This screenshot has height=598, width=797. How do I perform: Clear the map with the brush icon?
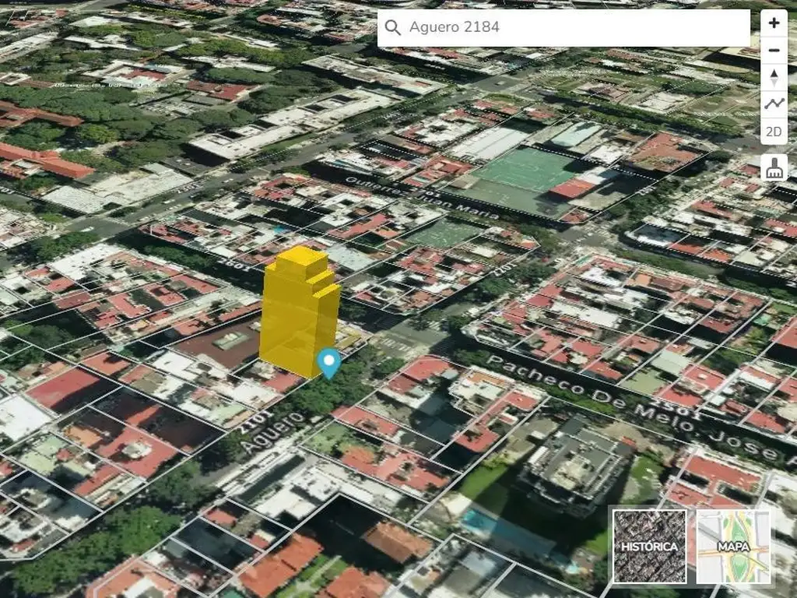pyautogui.click(x=774, y=168)
